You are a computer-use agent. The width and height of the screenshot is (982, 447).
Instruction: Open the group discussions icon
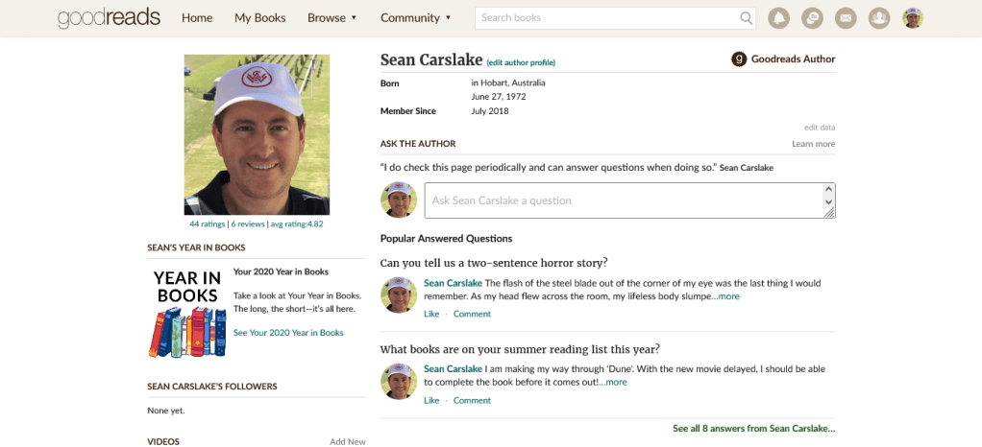[x=811, y=18]
